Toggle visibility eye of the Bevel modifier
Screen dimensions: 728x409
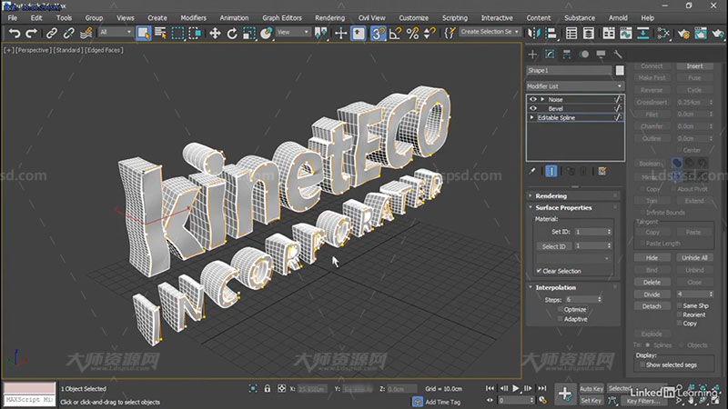[x=533, y=108]
